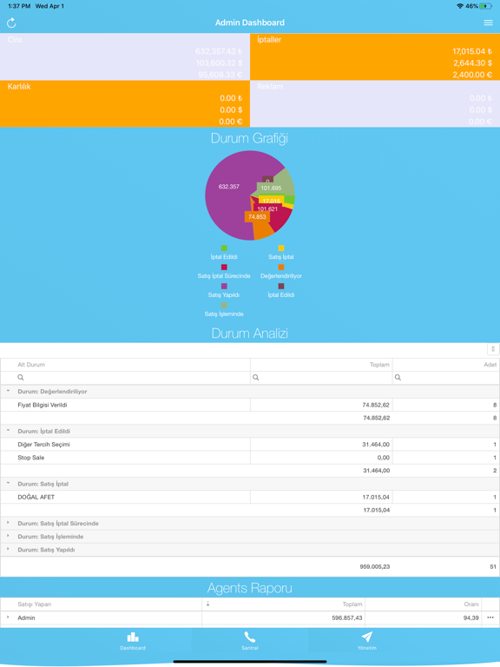Screen dimensions: 500x667
Task: Expand Durum: Satış İşleminde group
Action: point(8,536)
